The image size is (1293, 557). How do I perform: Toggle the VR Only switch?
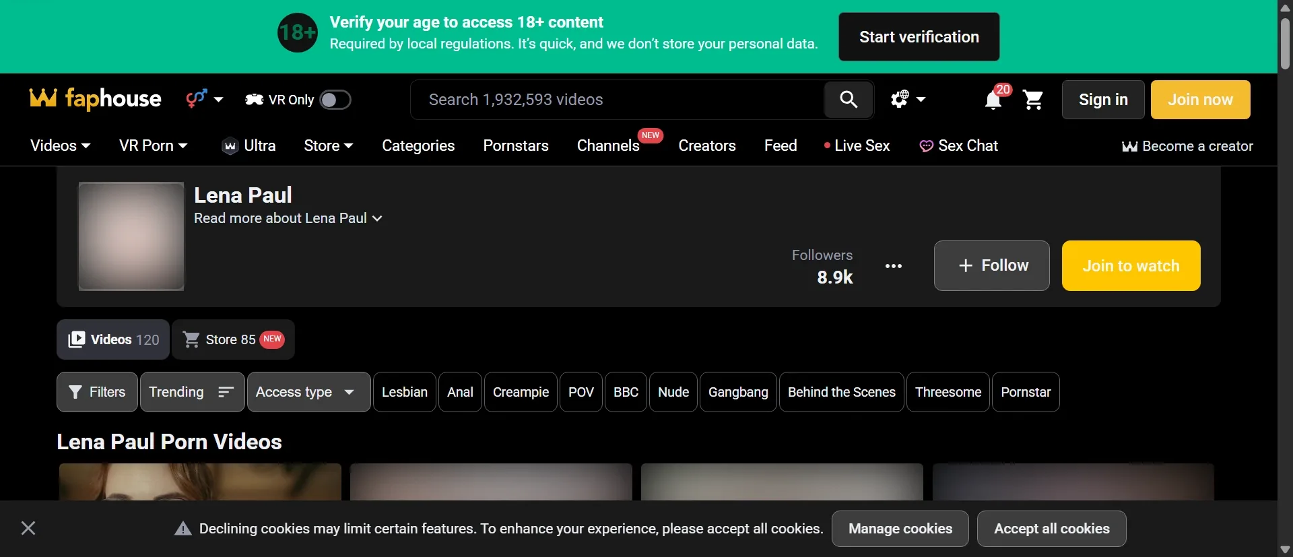tap(335, 100)
